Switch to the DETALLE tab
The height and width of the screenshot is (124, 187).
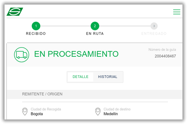coord(80,77)
